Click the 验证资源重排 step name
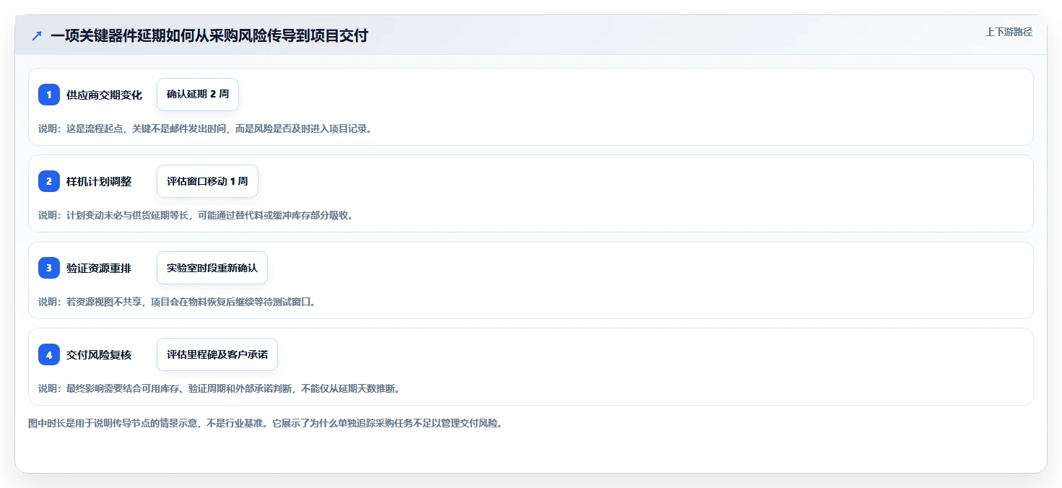This screenshot has width=1062, height=488. tap(99, 268)
